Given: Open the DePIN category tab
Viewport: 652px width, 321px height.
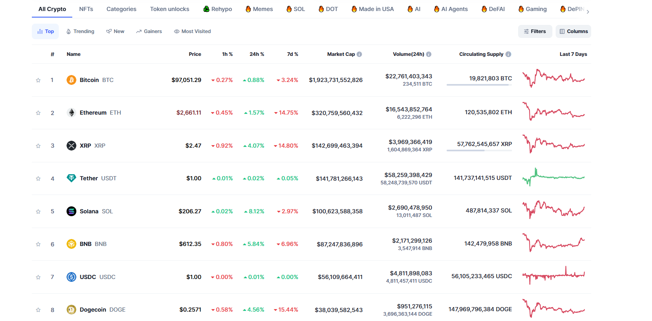Looking at the screenshot, I should click(572, 9).
